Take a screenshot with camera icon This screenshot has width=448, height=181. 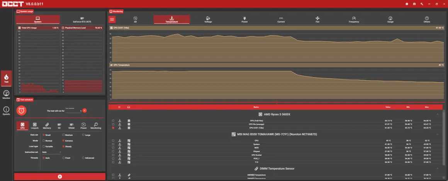(x=414, y=4)
